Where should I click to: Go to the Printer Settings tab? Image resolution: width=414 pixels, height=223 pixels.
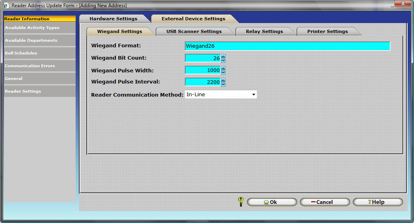(327, 31)
